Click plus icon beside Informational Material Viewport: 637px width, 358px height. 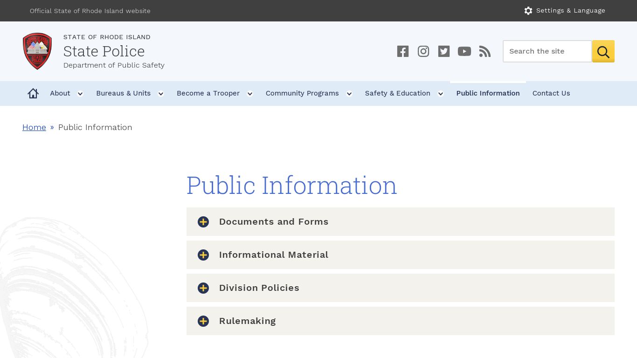[203, 255]
